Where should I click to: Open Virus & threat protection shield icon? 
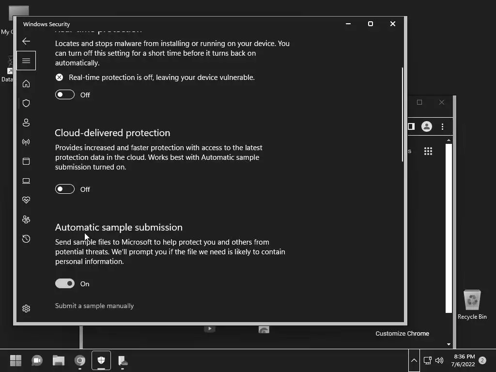(x=26, y=103)
